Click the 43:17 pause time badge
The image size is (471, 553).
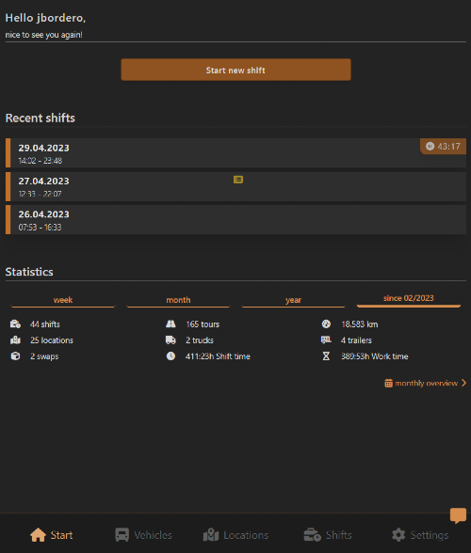[443, 147]
